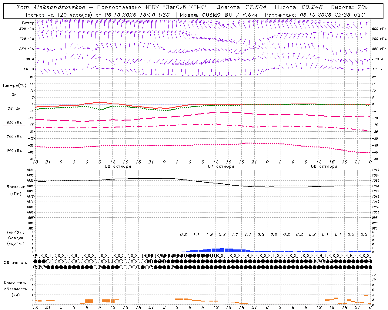
Task: Click the 'Тем-ра(°C)' temperature panel label
Action: tap(14, 86)
